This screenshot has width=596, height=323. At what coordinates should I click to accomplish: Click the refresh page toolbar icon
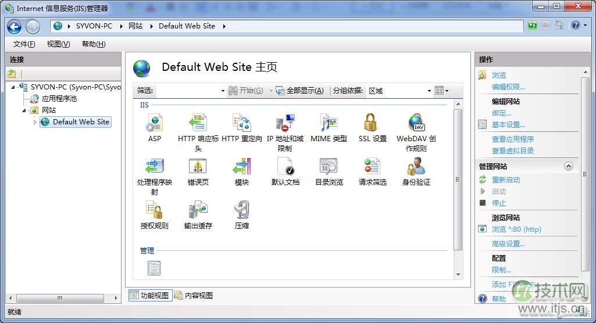point(533,26)
